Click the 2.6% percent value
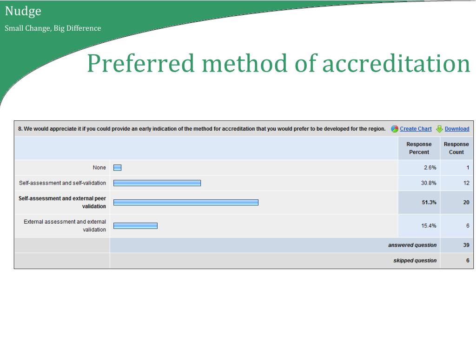Image resolution: width=476 pixels, height=357 pixels. pos(430,167)
